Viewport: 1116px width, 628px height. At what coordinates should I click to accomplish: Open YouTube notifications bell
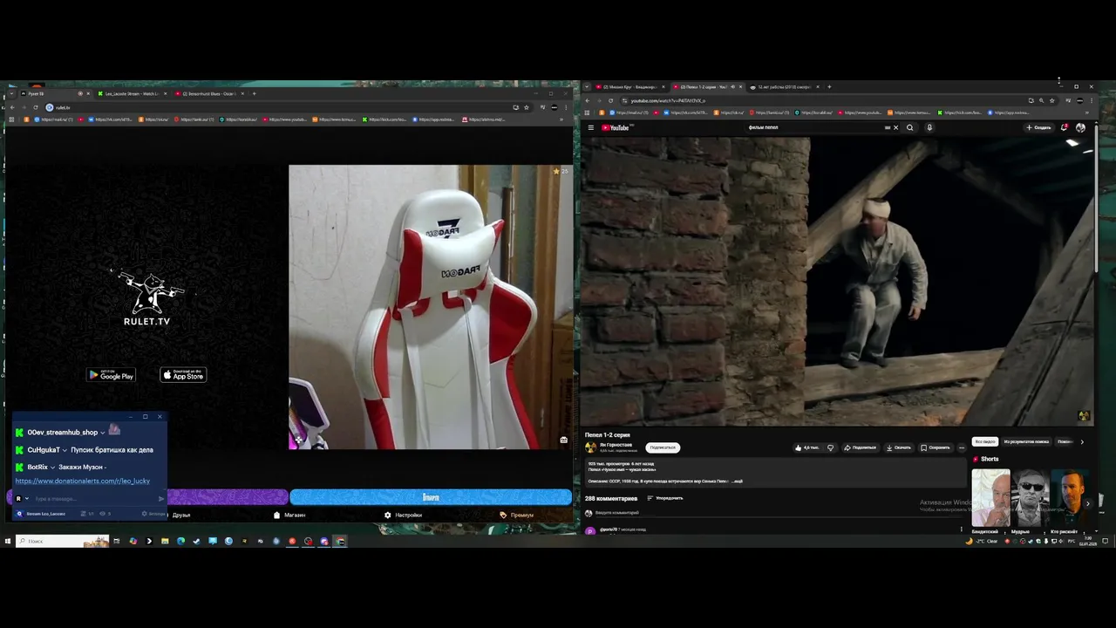[x=1065, y=127]
